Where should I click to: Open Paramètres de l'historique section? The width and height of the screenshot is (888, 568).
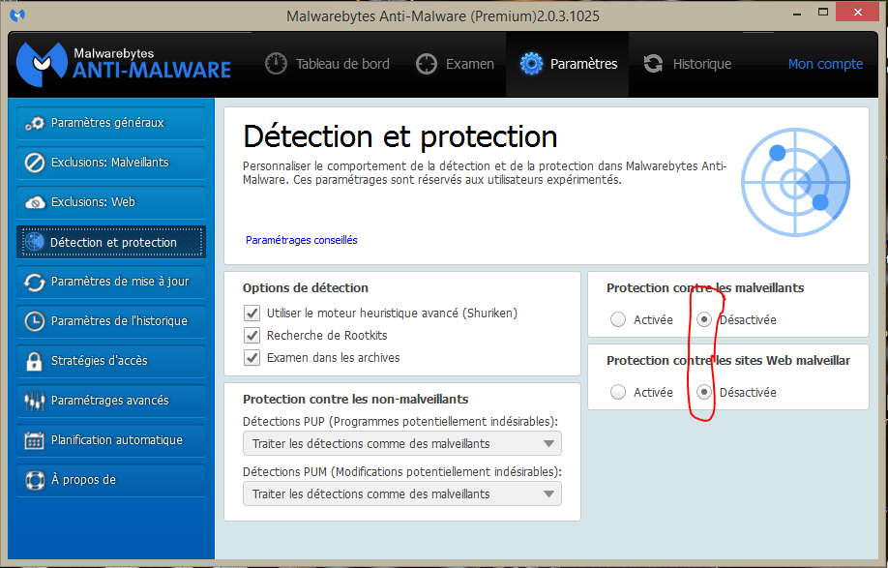(x=111, y=321)
